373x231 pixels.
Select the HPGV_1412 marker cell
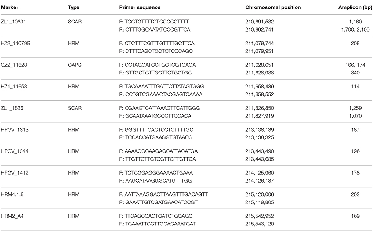click(x=15, y=173)
